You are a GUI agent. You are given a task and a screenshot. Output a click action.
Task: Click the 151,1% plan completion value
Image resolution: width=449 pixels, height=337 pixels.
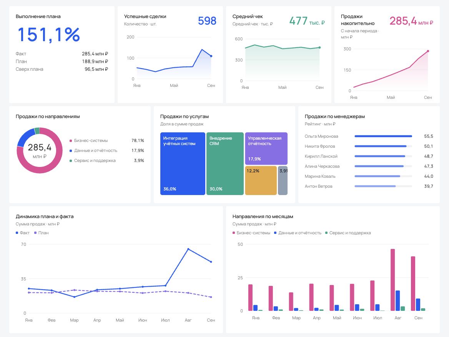click(49, 35)
